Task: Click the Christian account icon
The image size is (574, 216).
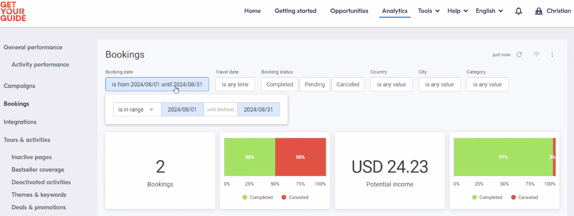Action: (x=539, y=11)
